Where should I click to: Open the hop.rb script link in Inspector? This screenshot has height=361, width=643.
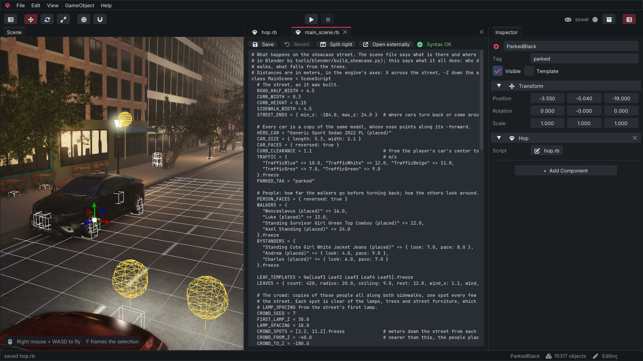[547, 150]
